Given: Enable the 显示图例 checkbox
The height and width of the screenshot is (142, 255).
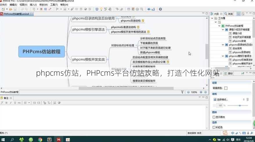Looking at the screenshot, I should pos(214,117).
